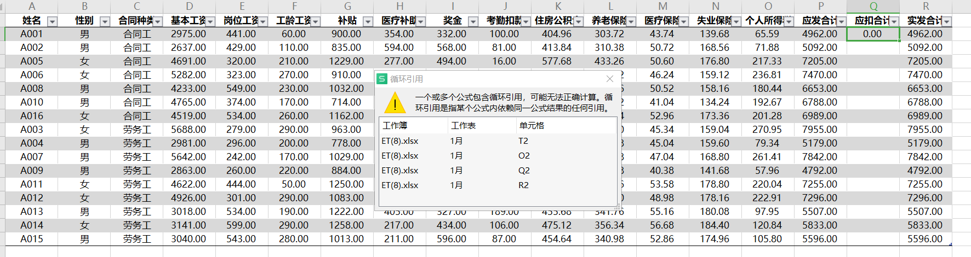The image size is (971, 257).
Task: Open filter dropdown for 合同种类
Action: coord(157,21)
